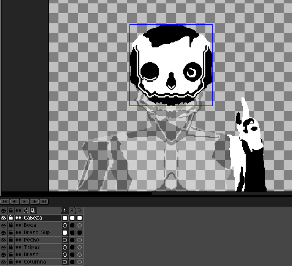Hide the Columna layer

click(x=4, y=262)
